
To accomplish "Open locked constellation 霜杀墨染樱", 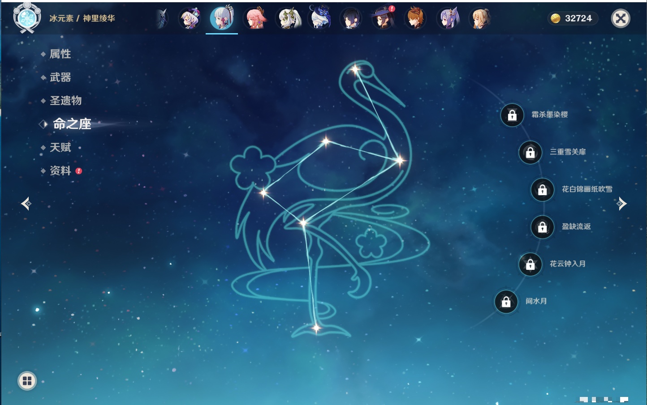I will click(512, 115).
